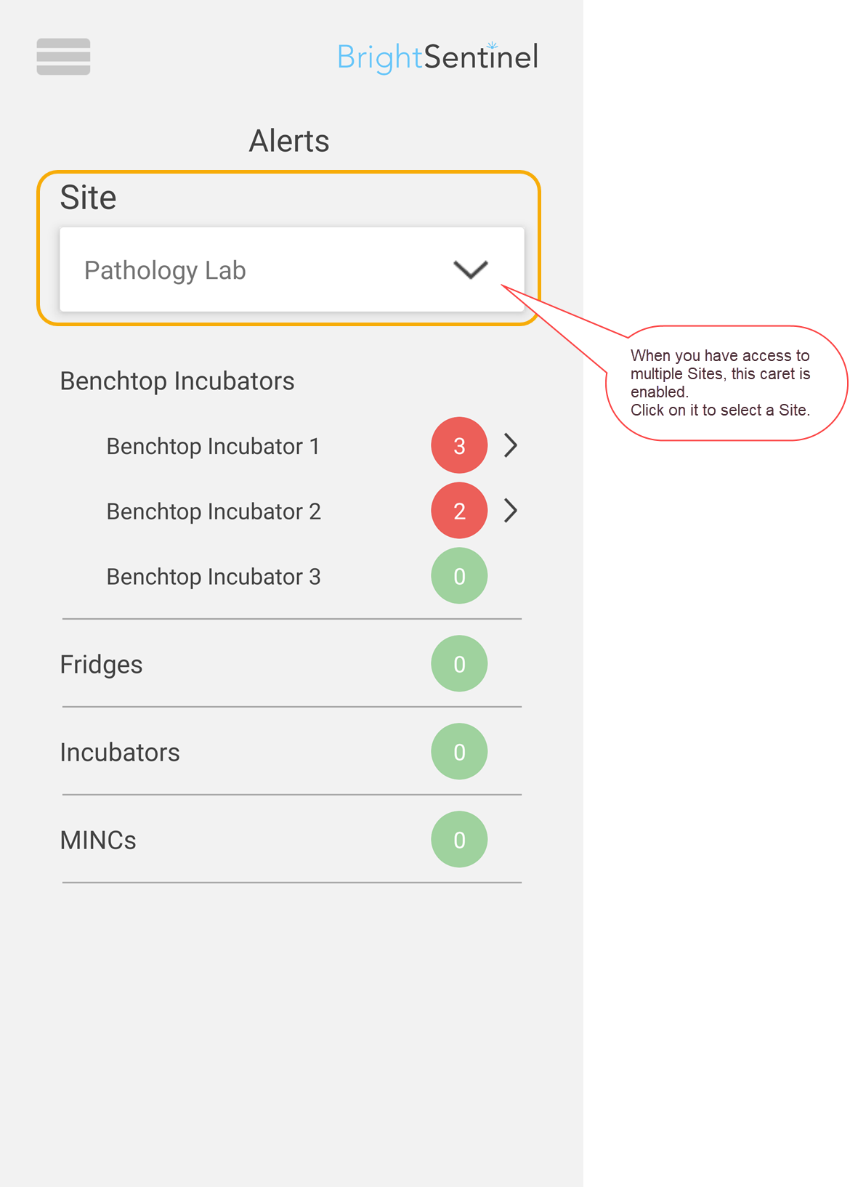Image resolution: width=850 pixels, height=1187 pixels.
Task: Click the Incubators green zero badge
Action: [x=459, y=752]
